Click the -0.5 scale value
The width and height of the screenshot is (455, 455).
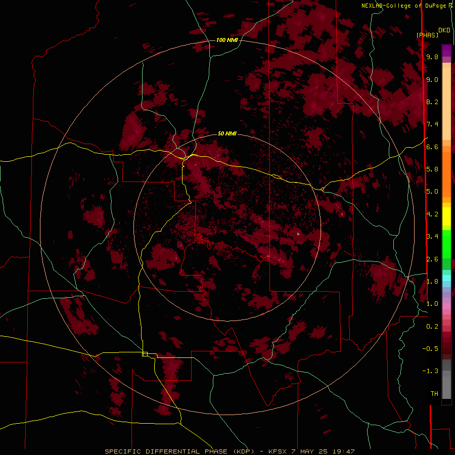point(430,349)
